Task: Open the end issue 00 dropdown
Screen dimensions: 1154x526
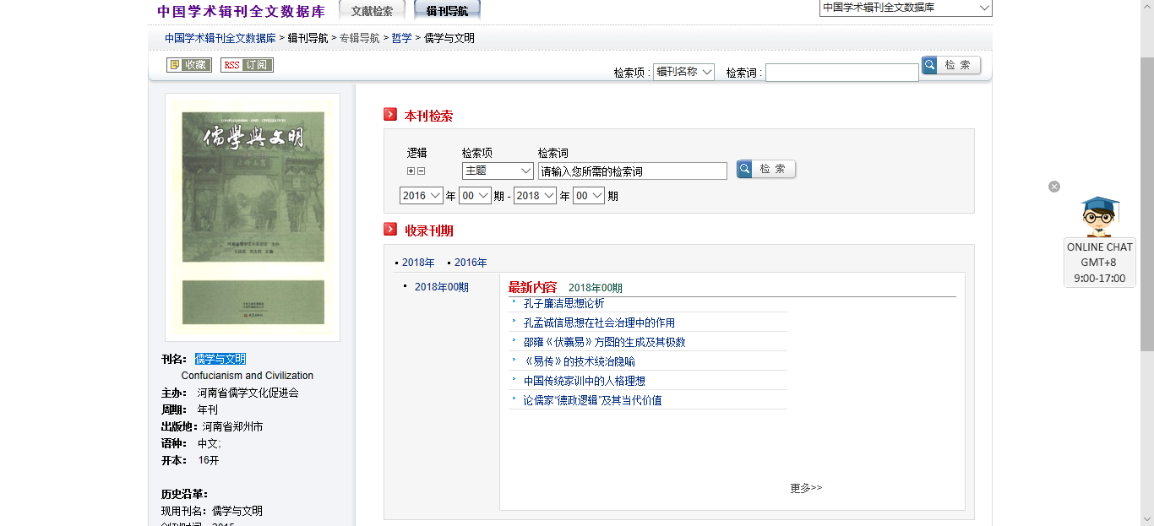Action: 589,196
